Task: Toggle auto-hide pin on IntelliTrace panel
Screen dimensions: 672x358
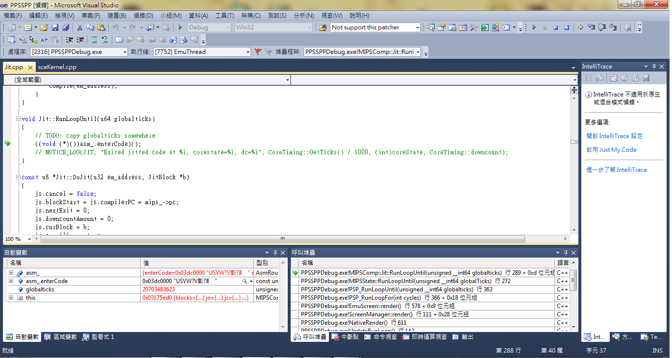Action: (x=654, y=67)
